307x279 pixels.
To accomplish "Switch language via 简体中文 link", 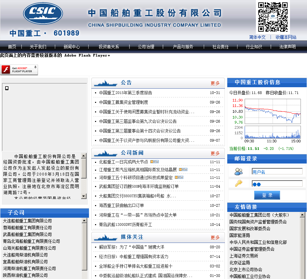I will point(257,37).
